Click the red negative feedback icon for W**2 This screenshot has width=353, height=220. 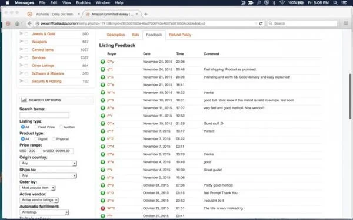102,208
